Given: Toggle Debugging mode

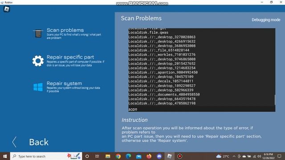Looking at the screenshot, I should [266, 20].
